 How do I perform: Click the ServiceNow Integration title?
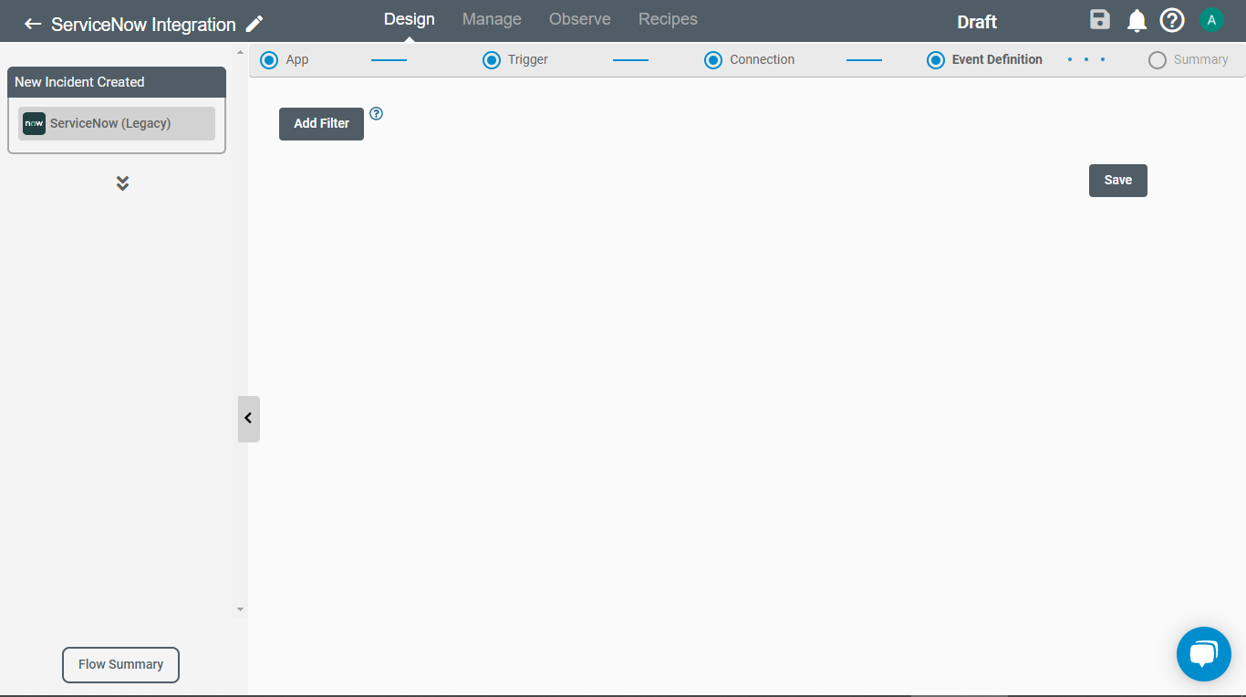coord(143,25)
